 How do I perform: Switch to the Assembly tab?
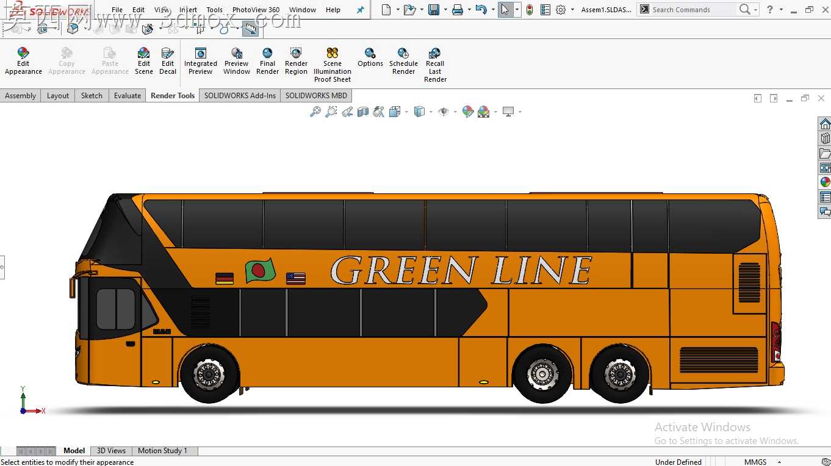tap(20, 96)
